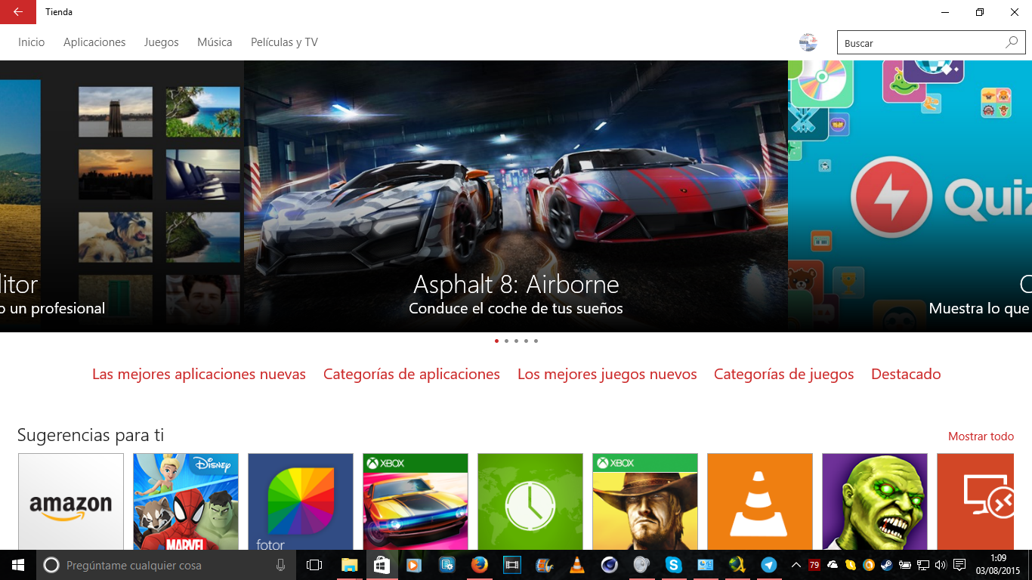The width and height of the screenshot is (1032, 580).
Task: Open the Task View taskbar button
Action: tap(314, 565)
